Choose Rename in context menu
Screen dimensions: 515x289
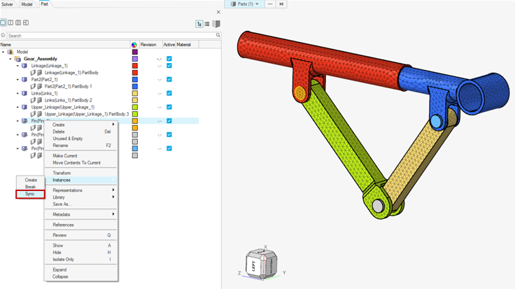tap(80, 146)
